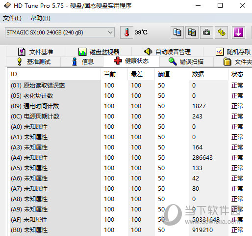Open the 帮助(H) menu
Screen dimensions: 252x236
(40, 18)
